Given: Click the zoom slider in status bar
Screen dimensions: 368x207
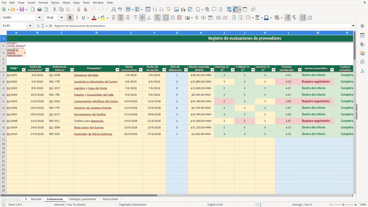Looking at the screenshot, I should click(343, 205).
